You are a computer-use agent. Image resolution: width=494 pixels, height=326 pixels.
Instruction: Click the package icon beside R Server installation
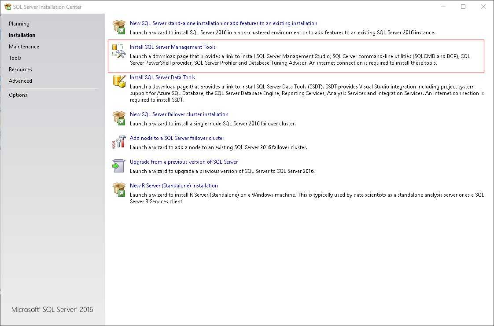119,190
